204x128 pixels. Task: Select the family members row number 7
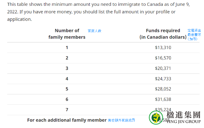[x=67, y=109]
